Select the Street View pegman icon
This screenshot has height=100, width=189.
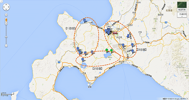(6, 20)
